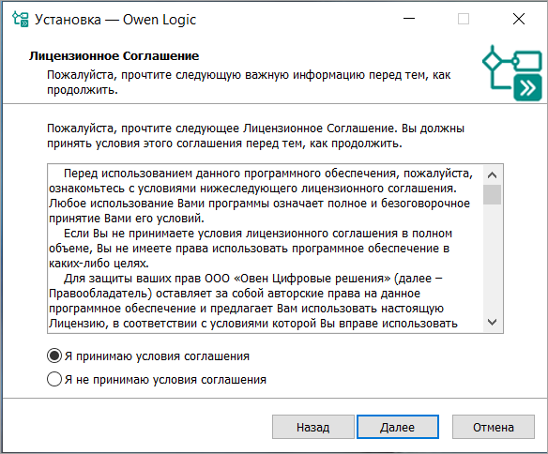Click the license text scrollbar thumb
This screenshot has width=548, height=454.
pyautogui.click(x=492, y=194)
